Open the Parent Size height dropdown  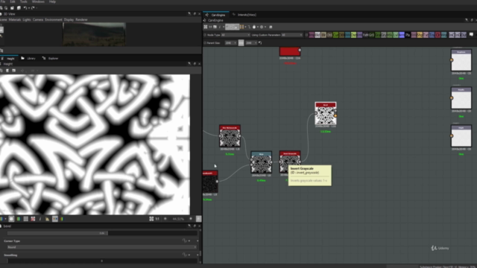(x=251, y=43)
